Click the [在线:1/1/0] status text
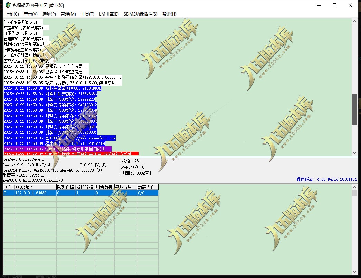This screenshot has height=278, width=361. tap(132, 167)
